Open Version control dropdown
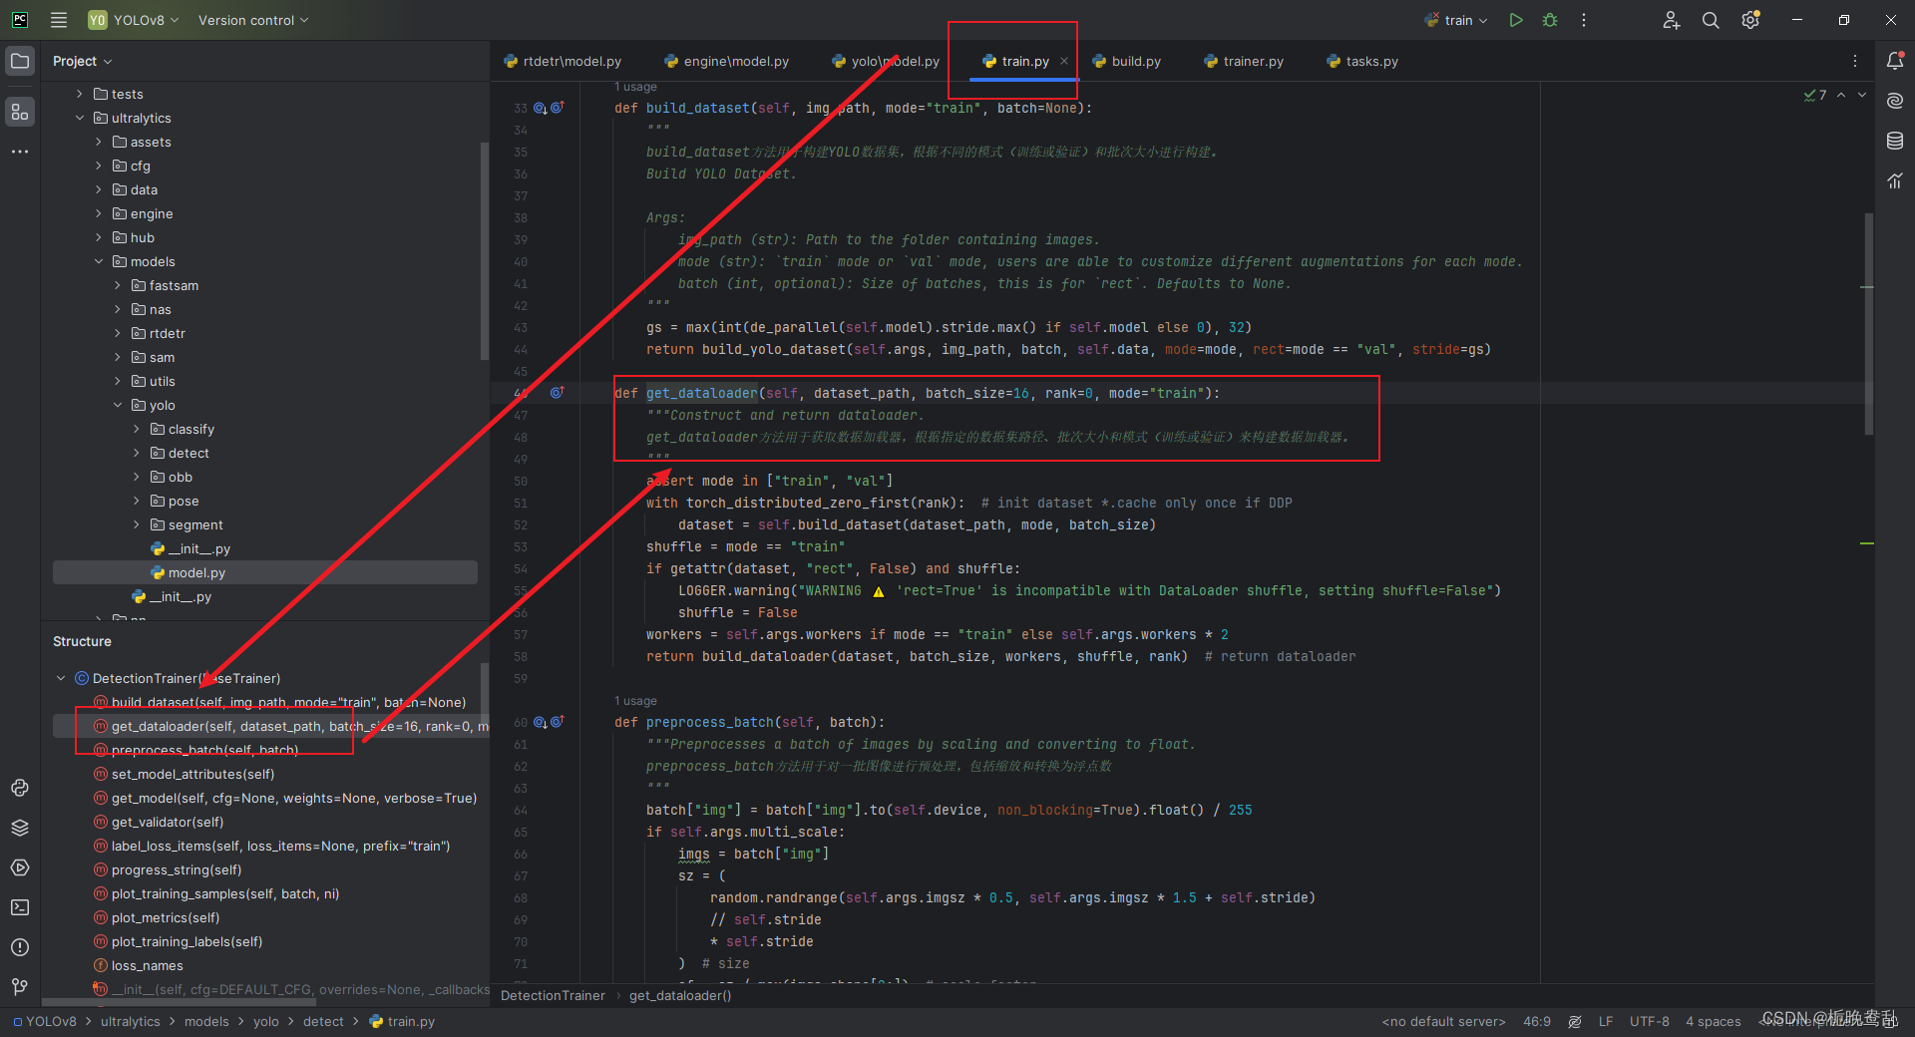 pyautogui.click(x=253, y=20)
